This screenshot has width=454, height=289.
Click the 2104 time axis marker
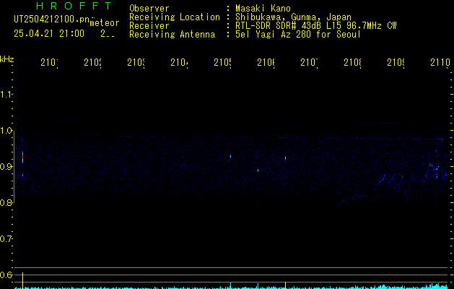point(179,62)
